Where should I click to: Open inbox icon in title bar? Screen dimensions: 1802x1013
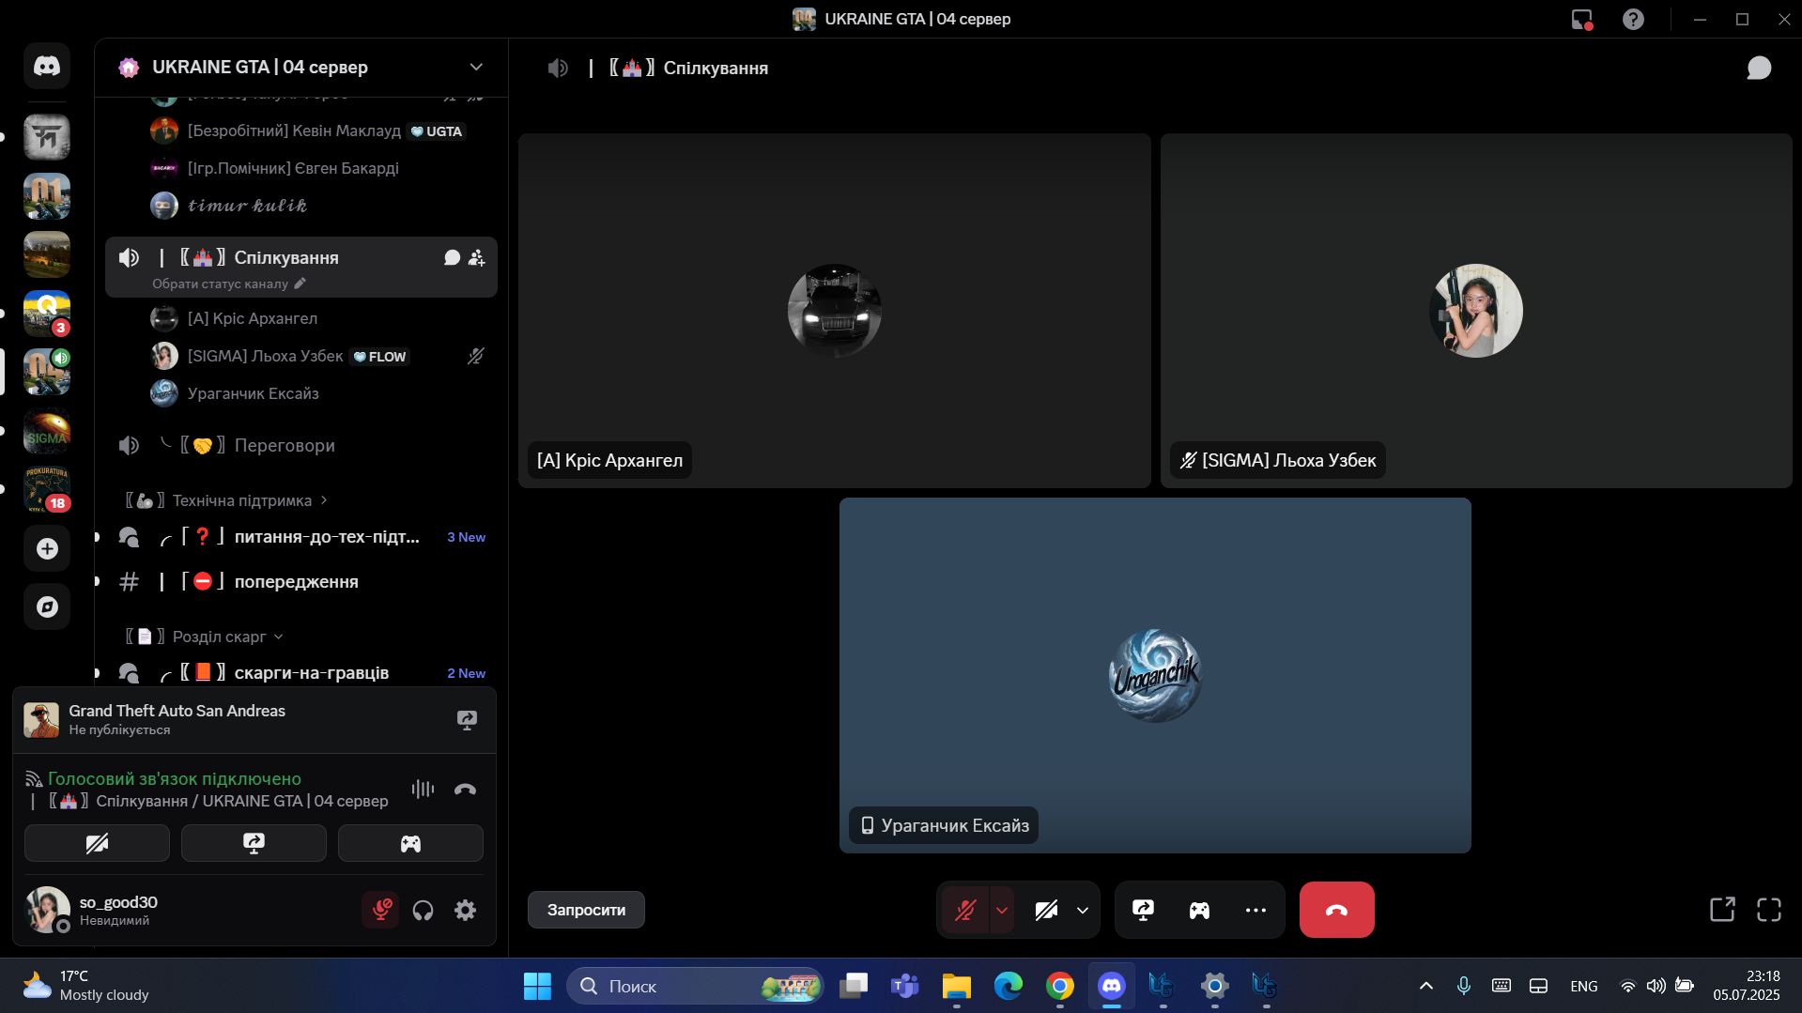(1582, 19)
